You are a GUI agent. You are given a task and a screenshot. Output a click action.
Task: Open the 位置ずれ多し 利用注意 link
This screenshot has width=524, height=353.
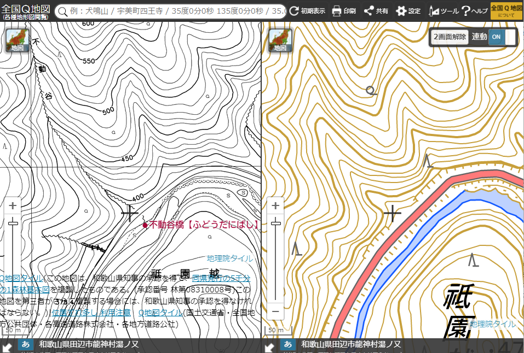click(x=91, y=313)
